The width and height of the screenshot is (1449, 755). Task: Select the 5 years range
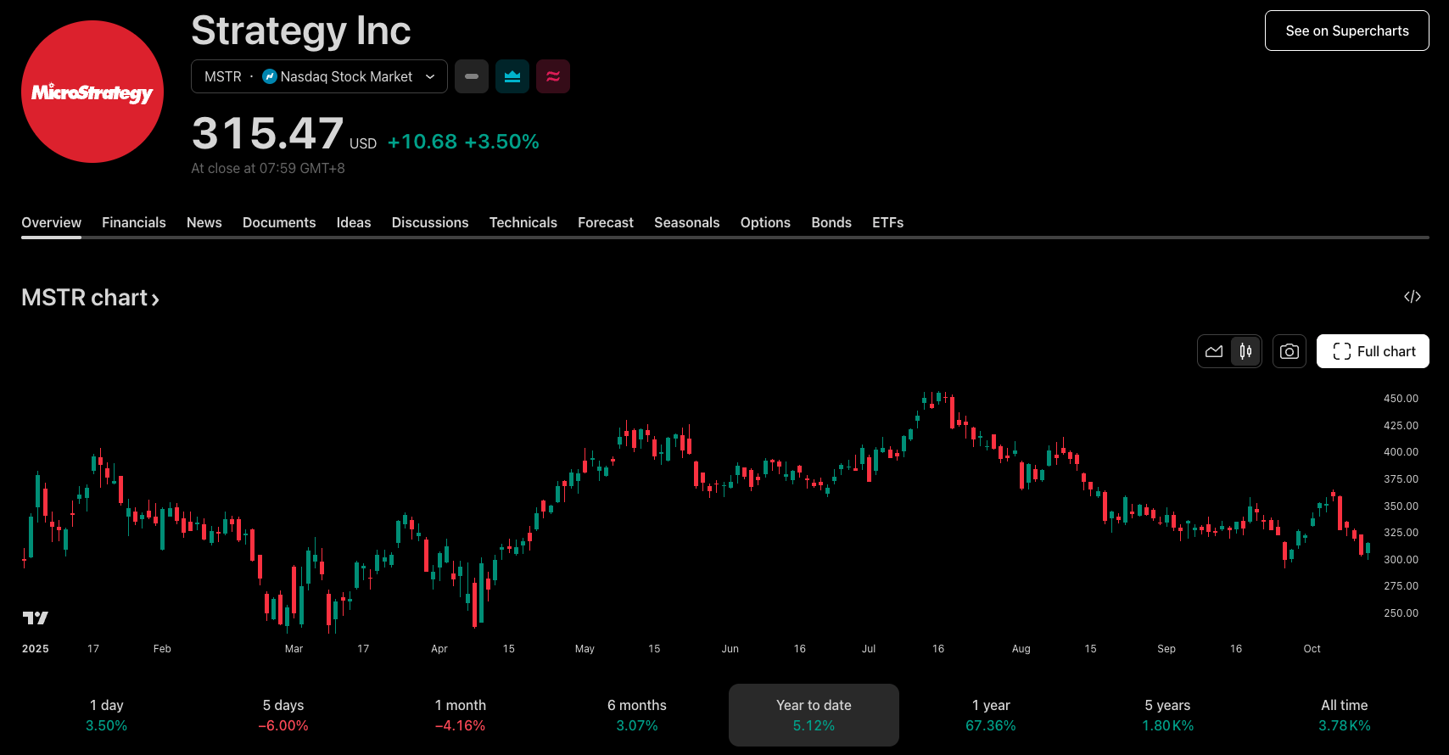[x=1167, y=715]
